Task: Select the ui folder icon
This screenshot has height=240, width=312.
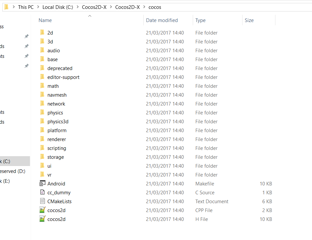Action: 42,166
